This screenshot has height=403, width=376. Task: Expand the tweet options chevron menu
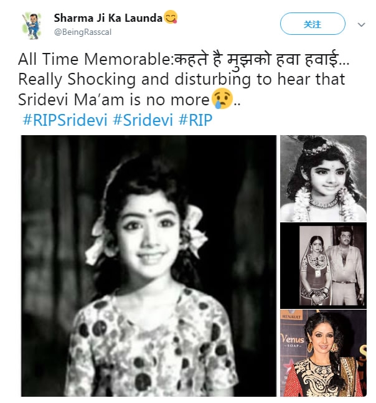362,25
